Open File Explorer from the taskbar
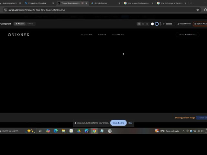This screenshot has width=207, height=155. 63,131
